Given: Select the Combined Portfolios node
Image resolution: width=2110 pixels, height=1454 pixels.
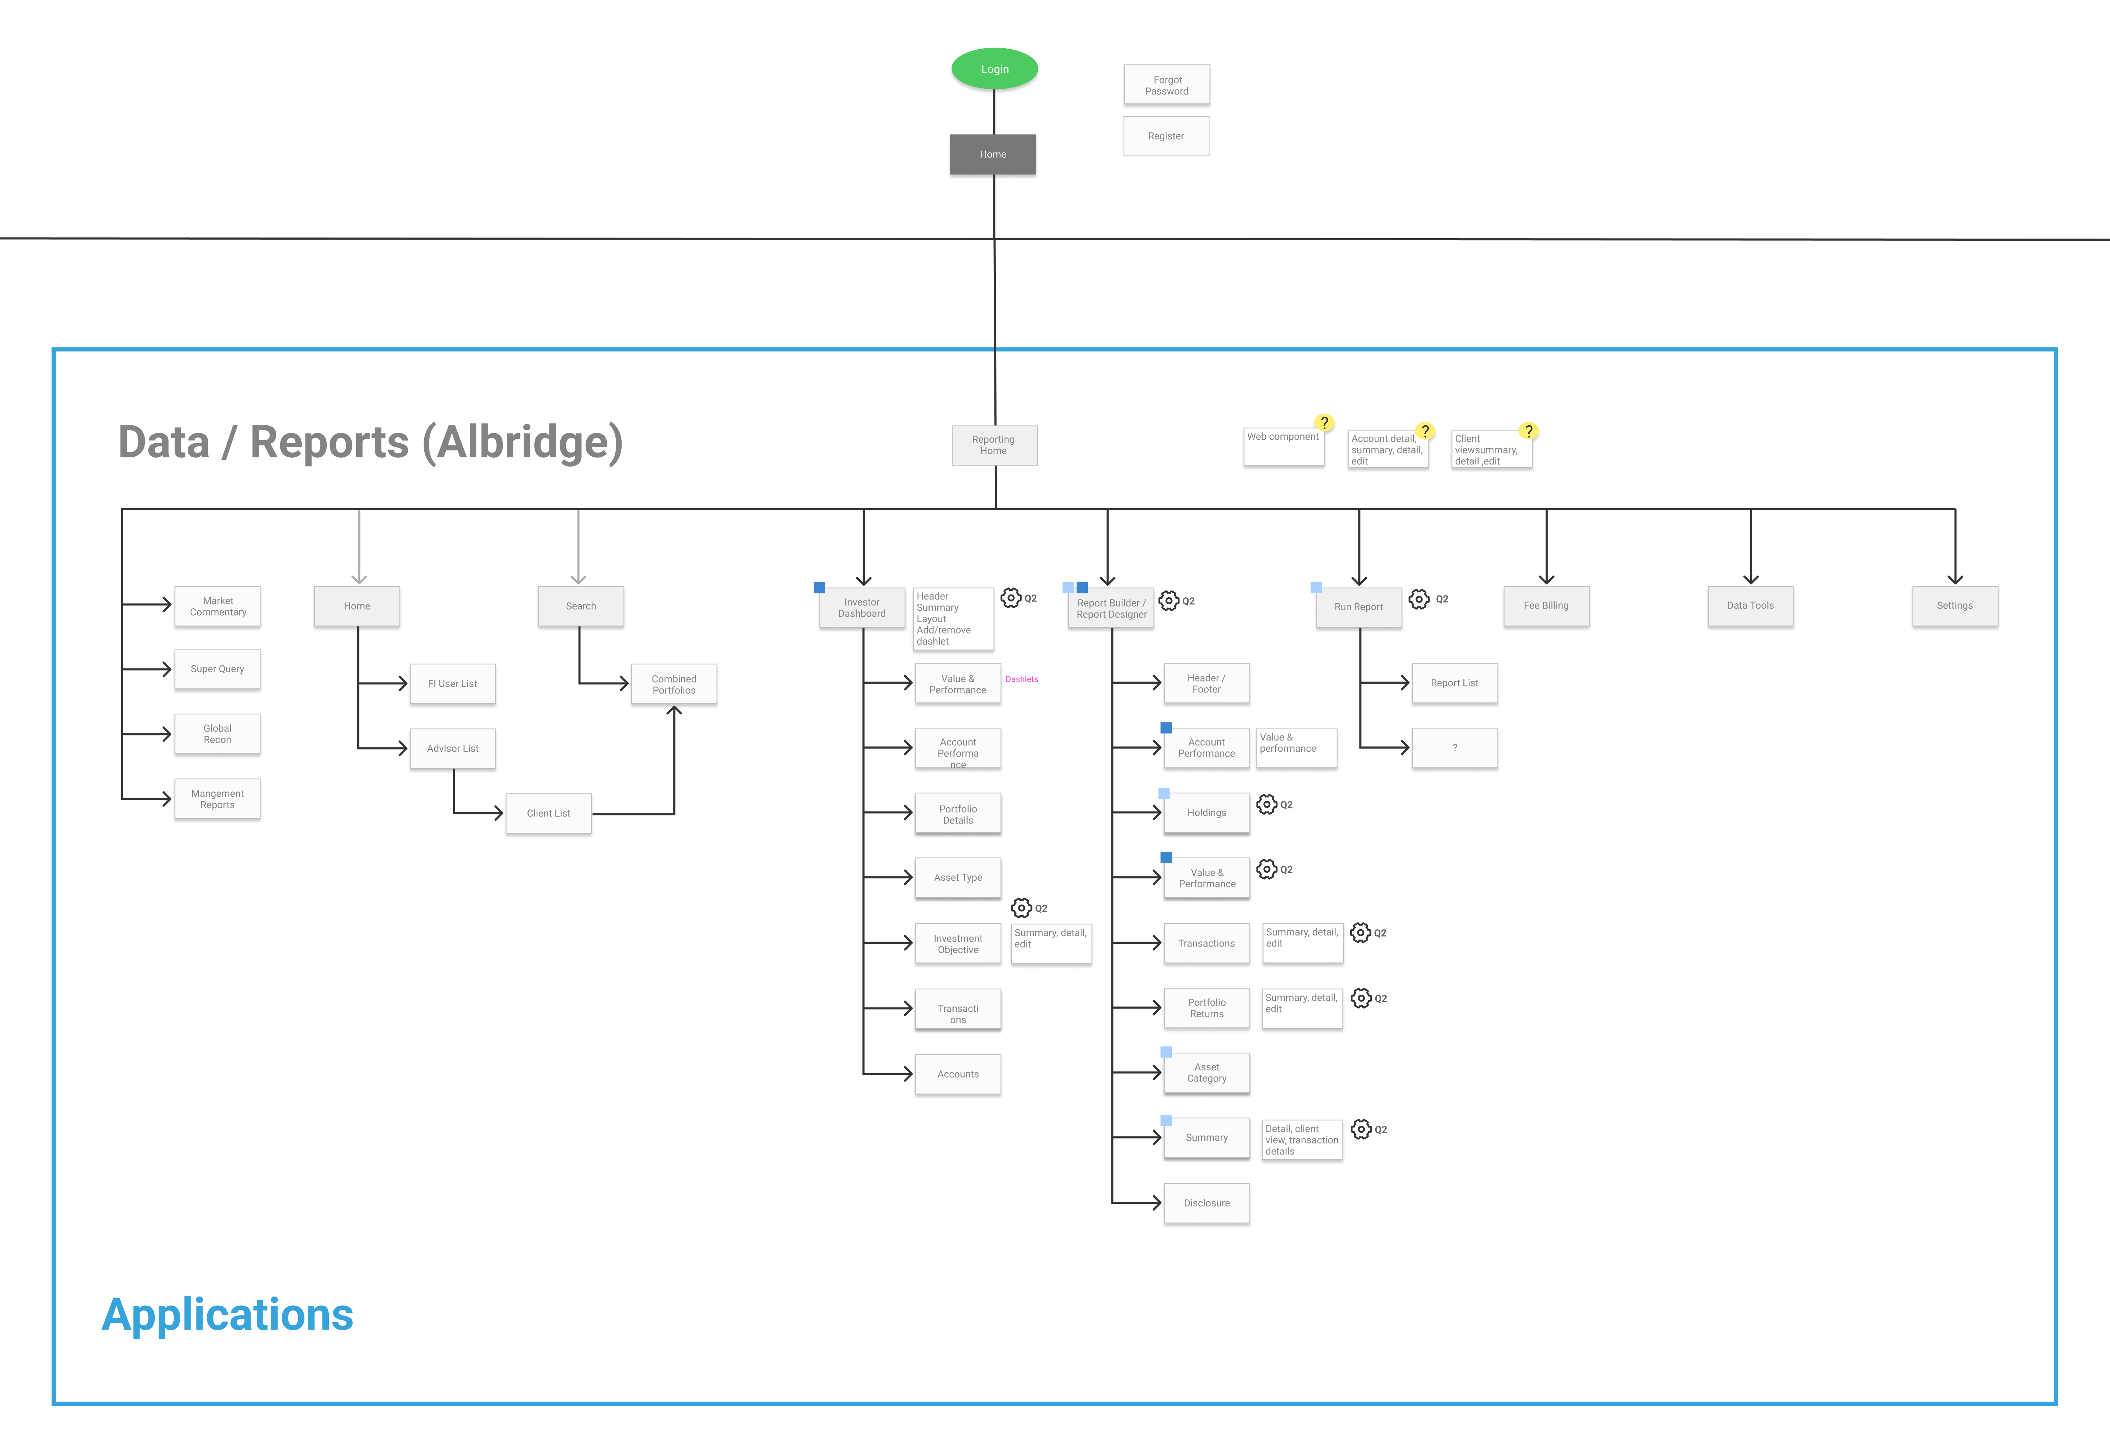Looking at the screenshot, I should pos(674,684).
